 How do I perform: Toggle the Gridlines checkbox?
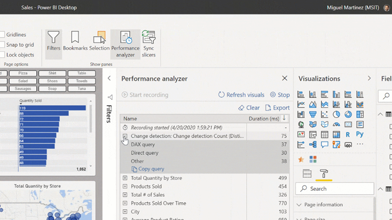[3, 35]
